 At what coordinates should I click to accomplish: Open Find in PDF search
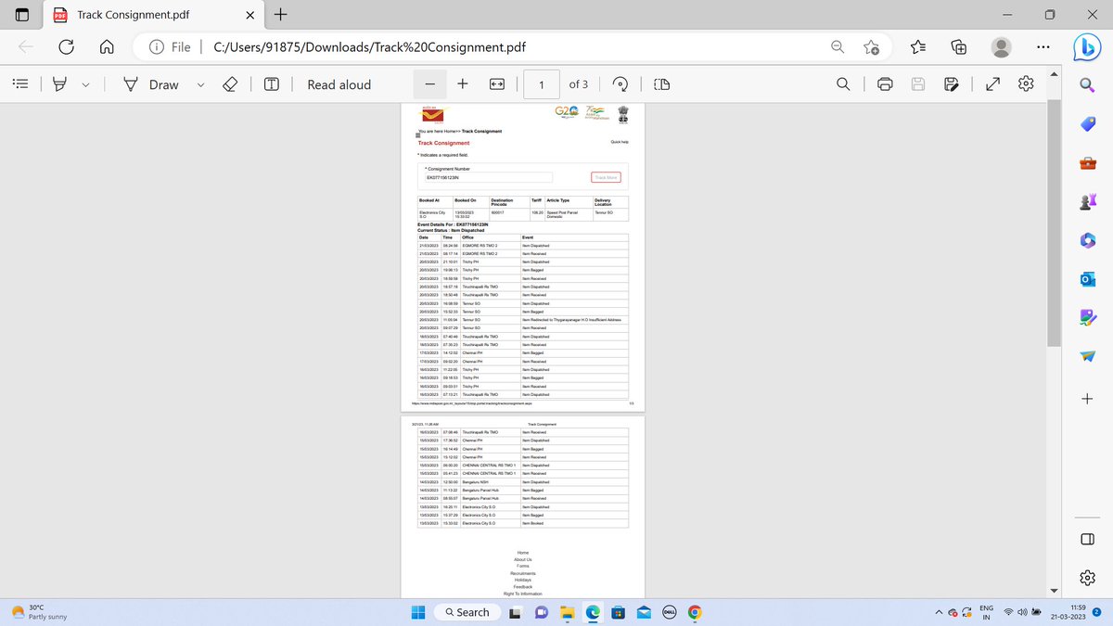[x=843, y=84]
